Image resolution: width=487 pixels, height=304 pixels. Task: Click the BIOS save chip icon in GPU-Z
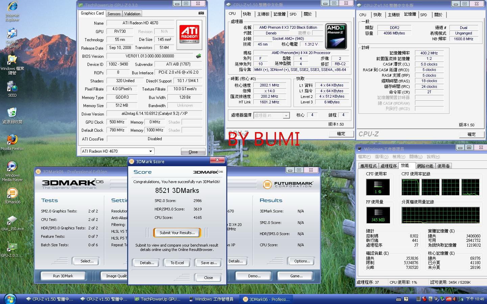click(x=199, y=56)
